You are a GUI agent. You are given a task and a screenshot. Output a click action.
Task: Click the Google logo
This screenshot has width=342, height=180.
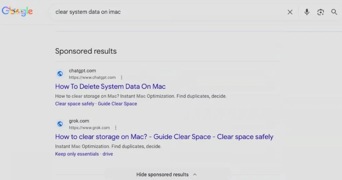[17, 11]
